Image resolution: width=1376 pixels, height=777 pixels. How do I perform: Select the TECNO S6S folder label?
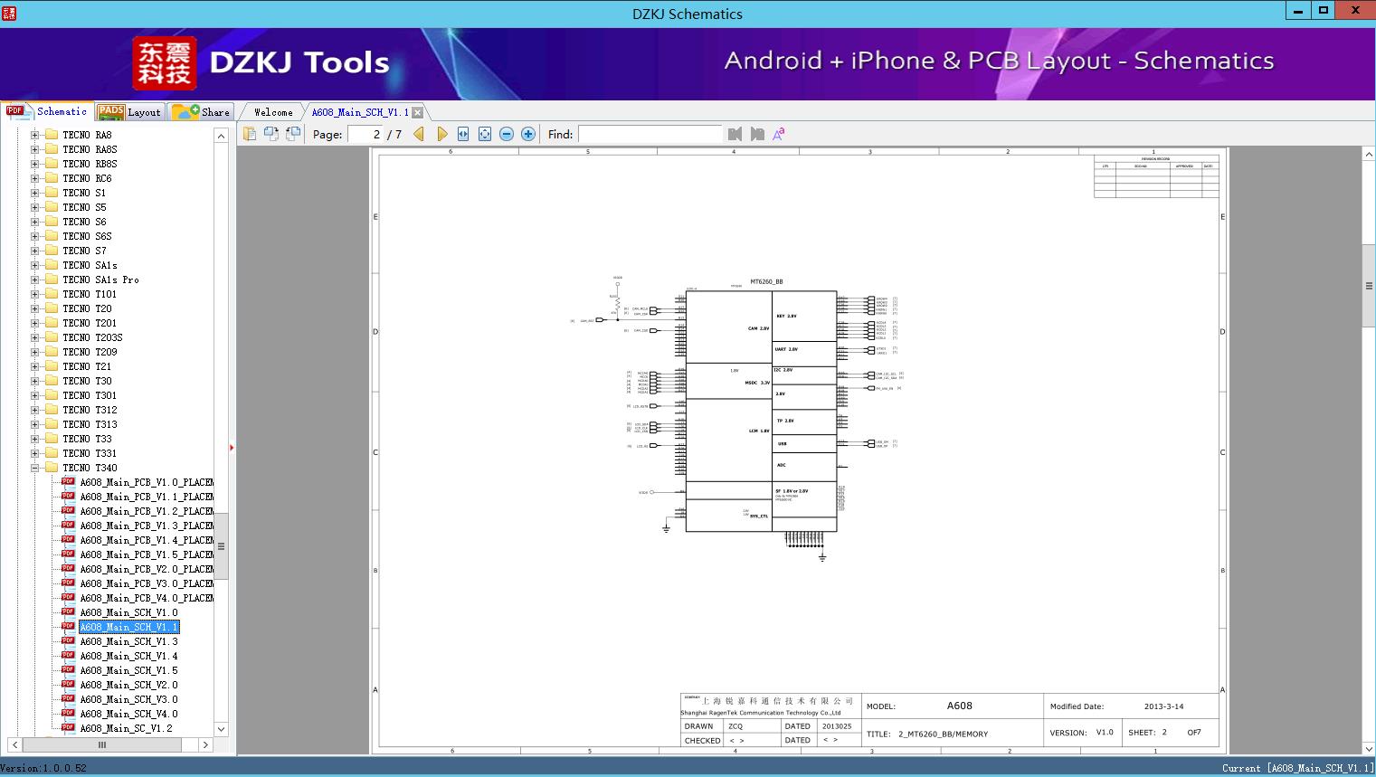click(x=87, y=236)
